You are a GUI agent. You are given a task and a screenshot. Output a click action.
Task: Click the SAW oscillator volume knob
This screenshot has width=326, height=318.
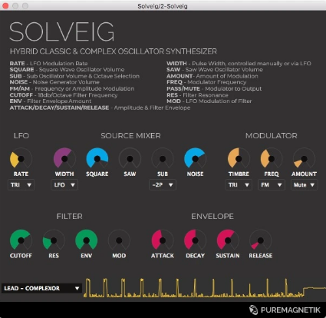(130, 159)
